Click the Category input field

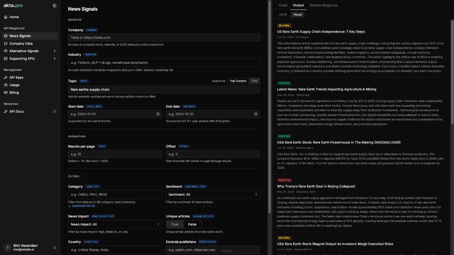click(x=115, y=194)
